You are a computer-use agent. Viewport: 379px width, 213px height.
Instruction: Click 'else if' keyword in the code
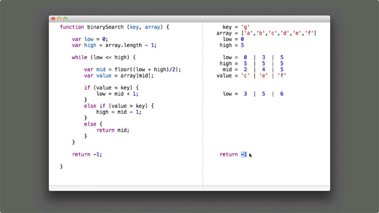tap(95, 106)
